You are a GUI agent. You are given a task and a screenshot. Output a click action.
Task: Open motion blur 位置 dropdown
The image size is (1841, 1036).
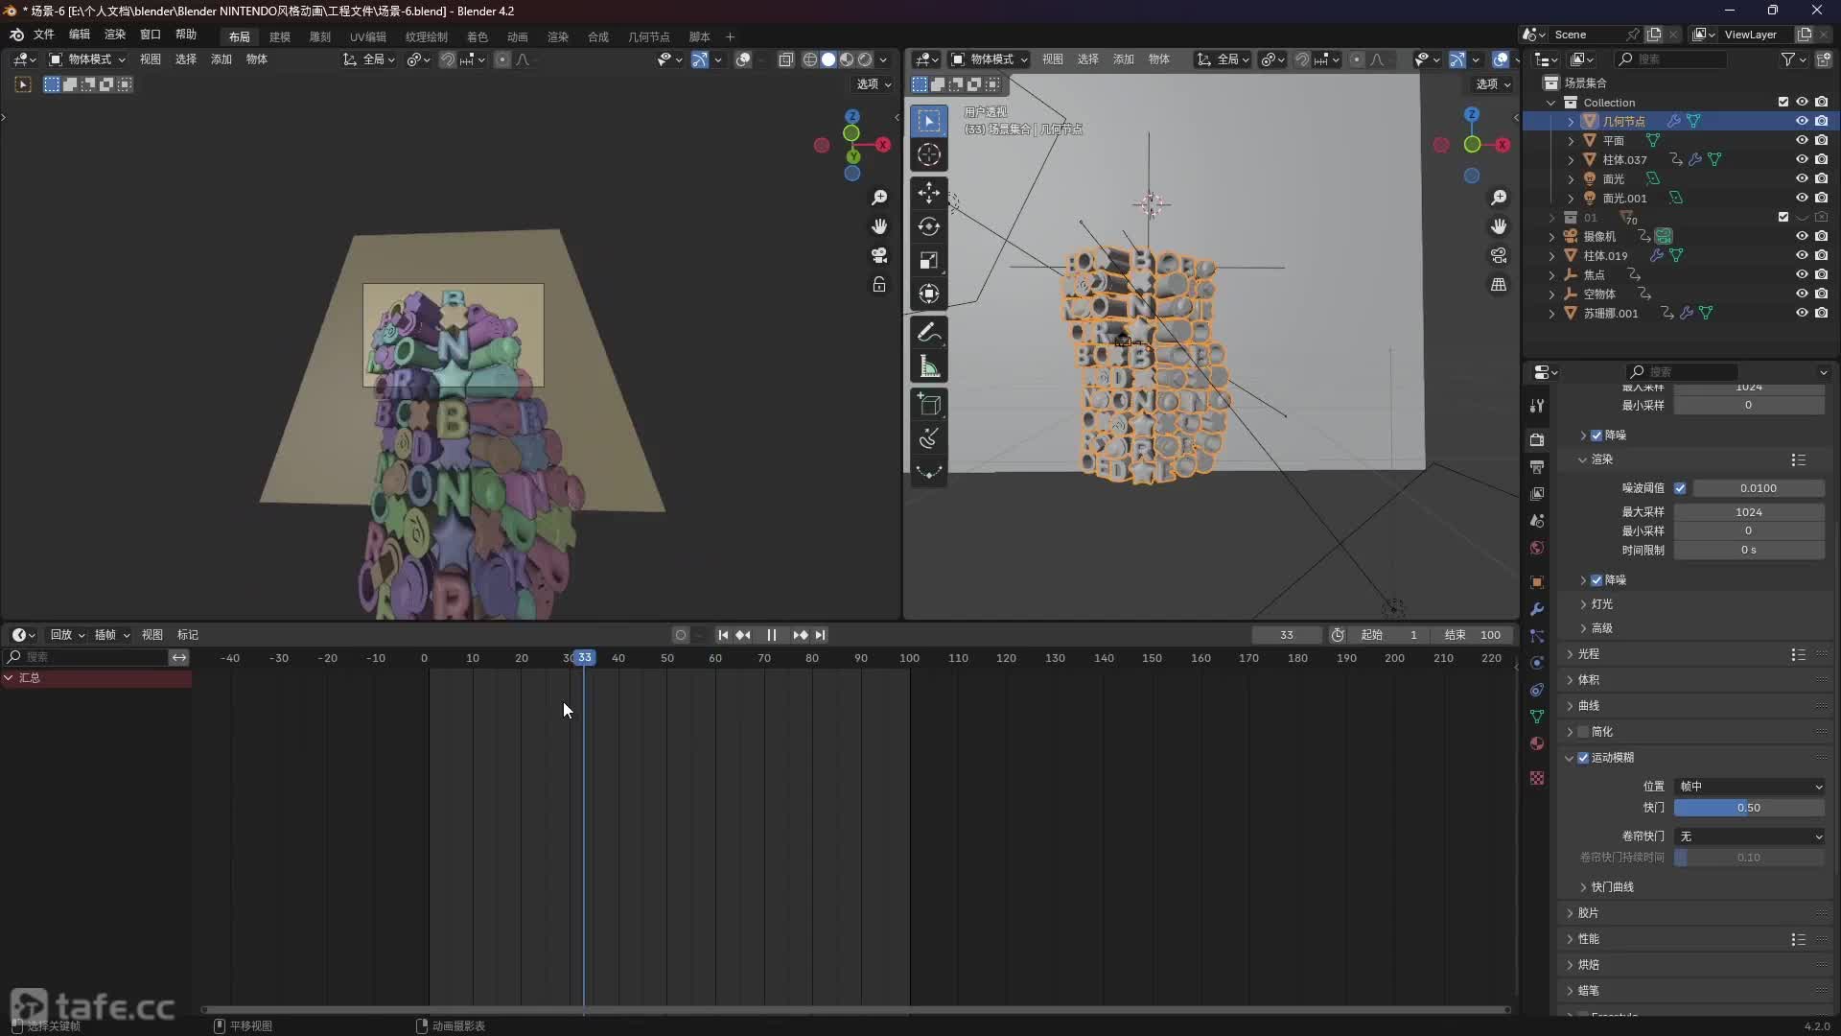click(x=1749, y=787)
